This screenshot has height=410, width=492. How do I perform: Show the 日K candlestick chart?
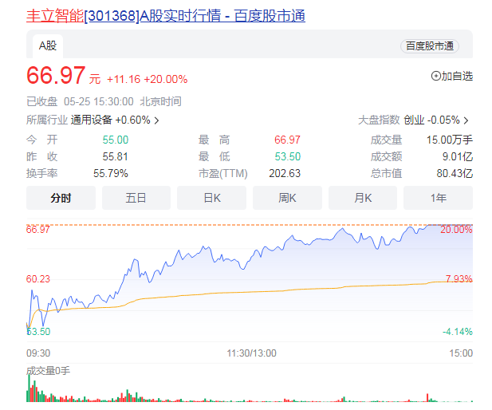211,198
